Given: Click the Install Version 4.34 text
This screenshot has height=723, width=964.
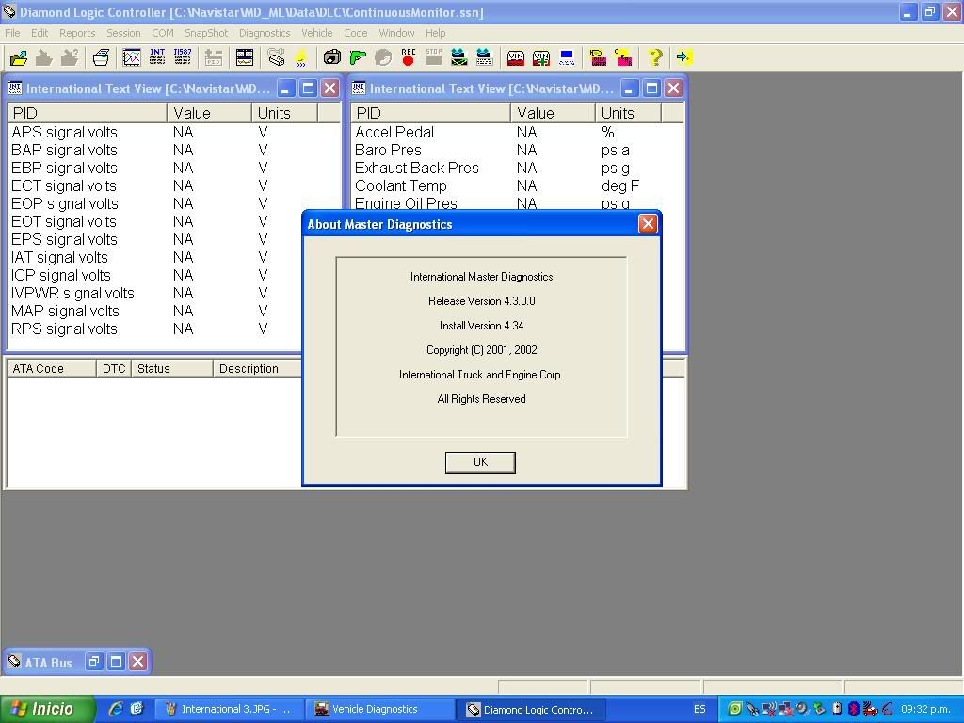Looking at the screenshot, I should [481, 326].
